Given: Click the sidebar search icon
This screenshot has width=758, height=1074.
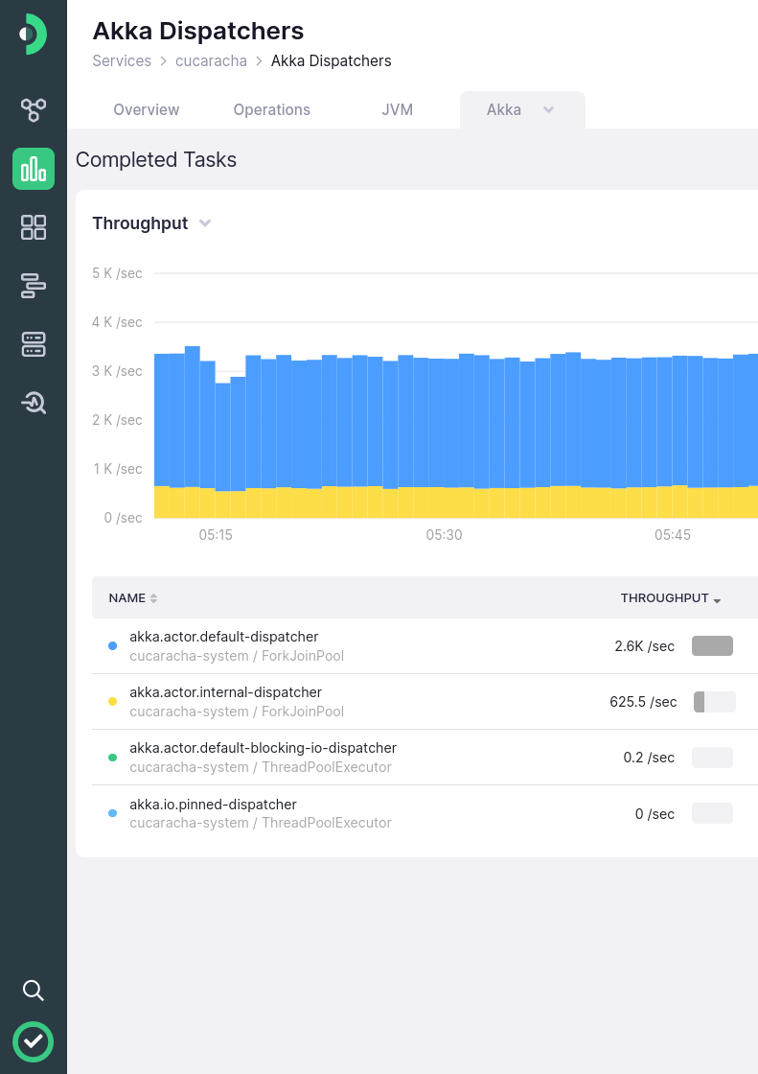Looking at the screenshot, I should [33, 991].
